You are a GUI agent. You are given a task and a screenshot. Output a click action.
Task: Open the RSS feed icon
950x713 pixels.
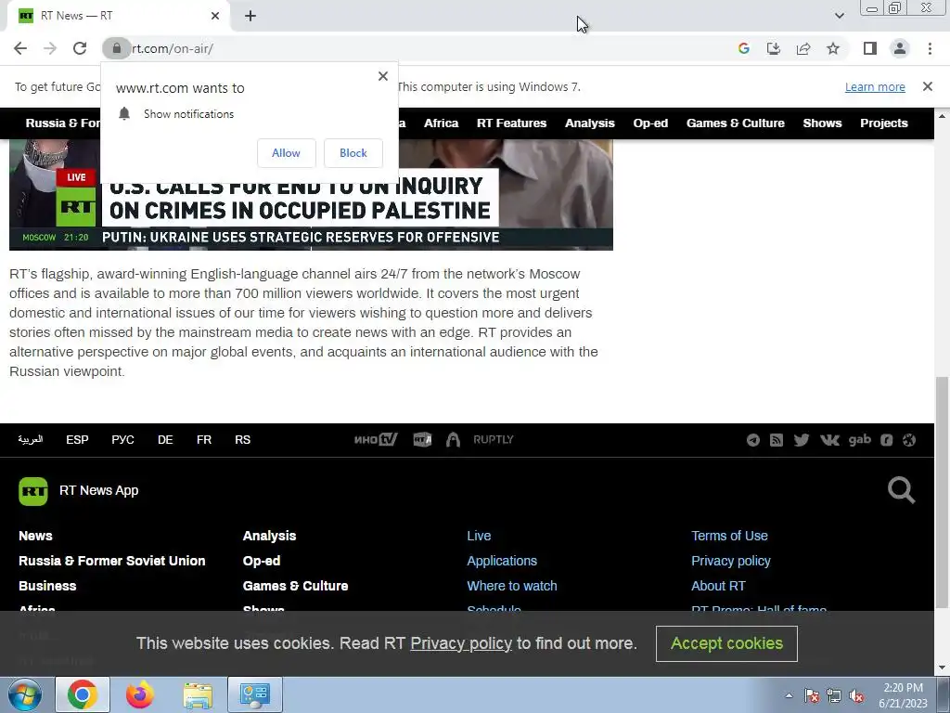click(777, 440)
